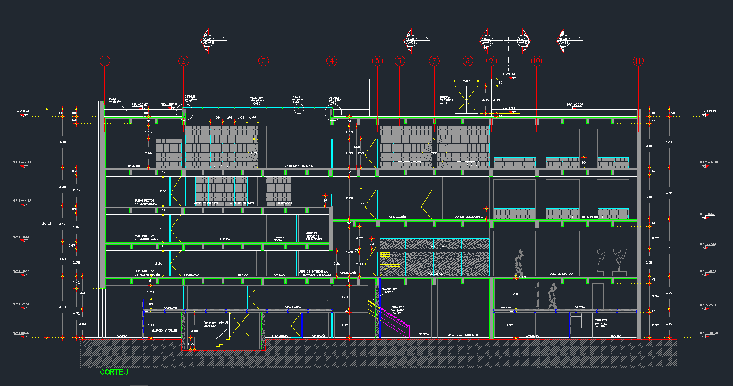733x386 pixels.
Task: Select the AREA DE LECTURA label
Action: point(560,274)
